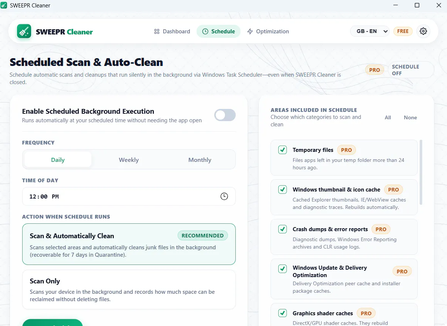Click All to select every area
447x326 pixels.
pos(388,117)
